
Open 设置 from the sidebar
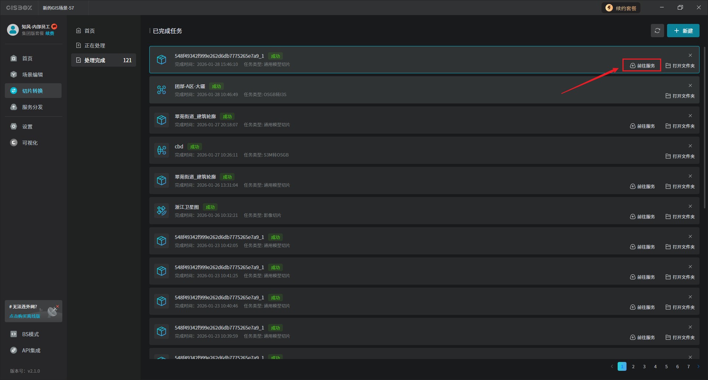pyautogui.click(x=27, y=127)
